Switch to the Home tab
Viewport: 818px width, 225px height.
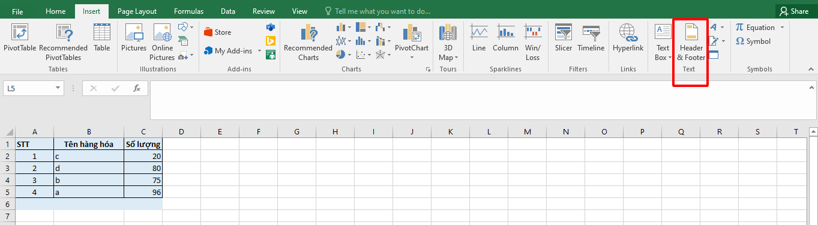[x=56, y=11]
